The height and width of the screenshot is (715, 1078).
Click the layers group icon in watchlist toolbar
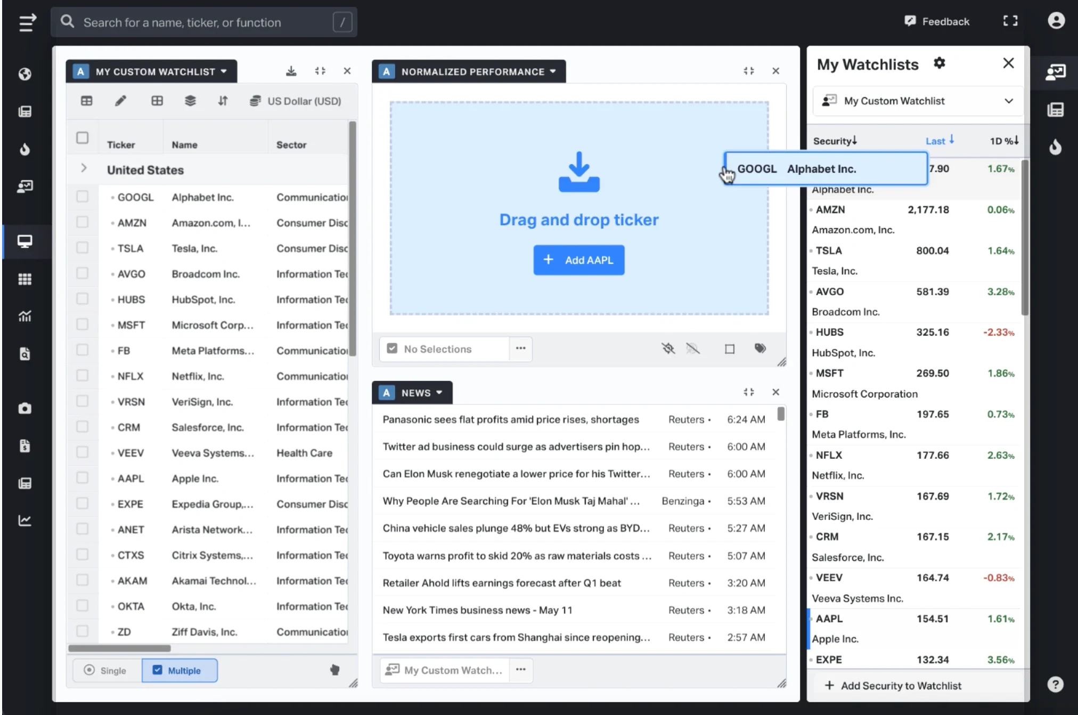pyautogui.click(x=190, y=101)
